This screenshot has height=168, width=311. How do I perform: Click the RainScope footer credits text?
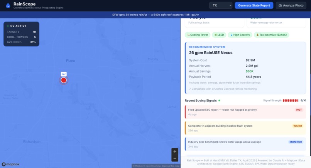pyautogui.click(x=246, y=162)
